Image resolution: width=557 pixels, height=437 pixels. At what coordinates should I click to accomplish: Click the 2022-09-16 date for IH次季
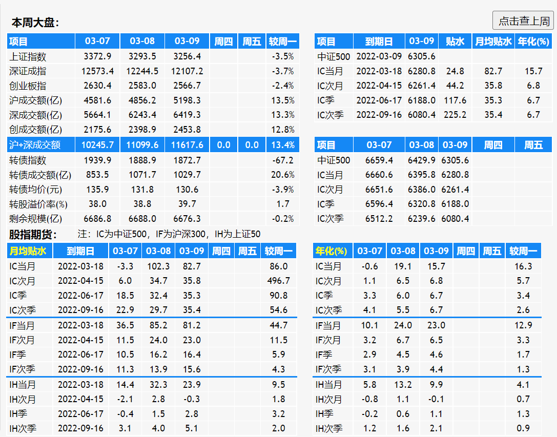(x=80, y=428)
